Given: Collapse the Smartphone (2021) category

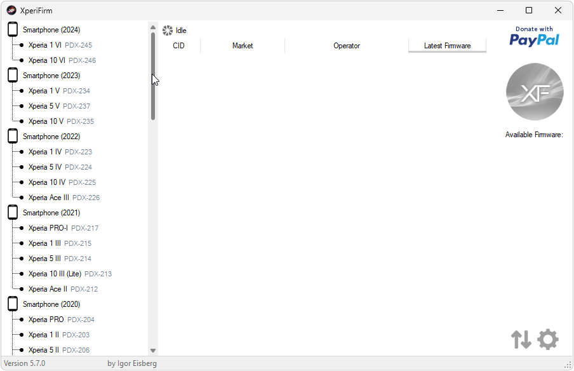Looking at the screenshot, I should 51,213.
